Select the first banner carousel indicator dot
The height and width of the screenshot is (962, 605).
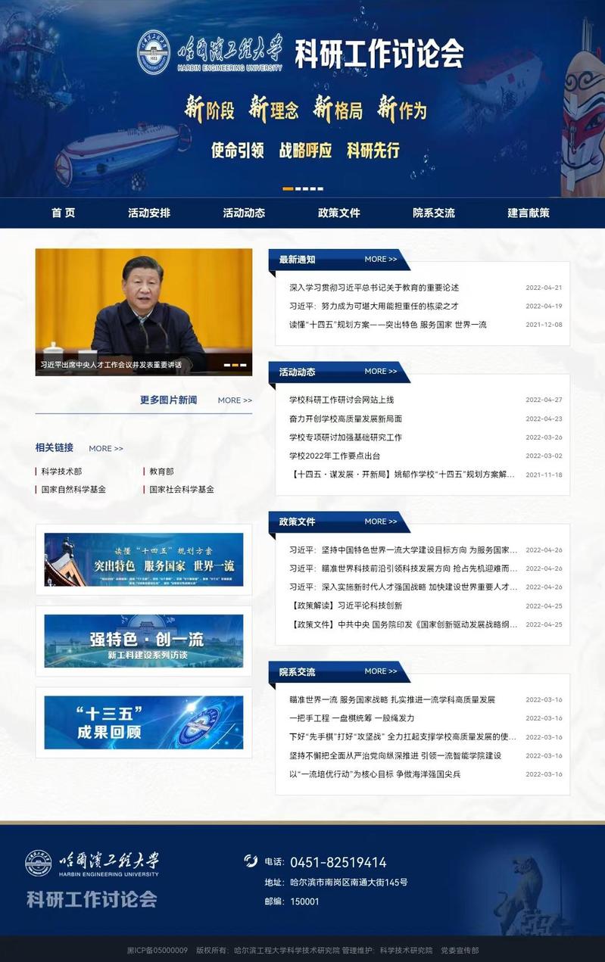tap(288, 188)
